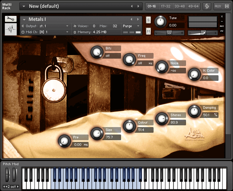Solo the Metals I instrument
This screenshot has height=191, width=233.
pyautogui.click(x=148, y=20)
